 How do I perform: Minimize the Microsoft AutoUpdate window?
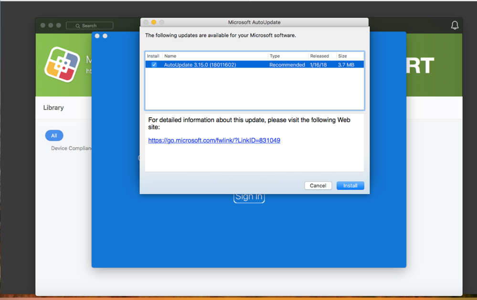154,22
